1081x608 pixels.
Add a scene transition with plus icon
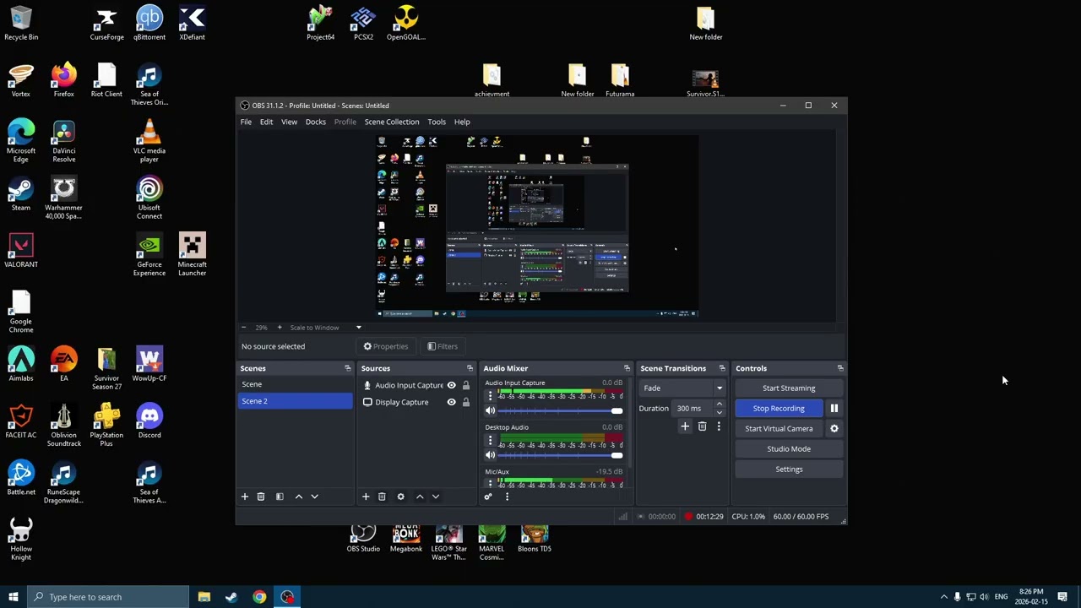coord(685,426)
